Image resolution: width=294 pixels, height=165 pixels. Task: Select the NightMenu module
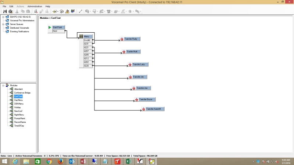[x=19, y=115]
